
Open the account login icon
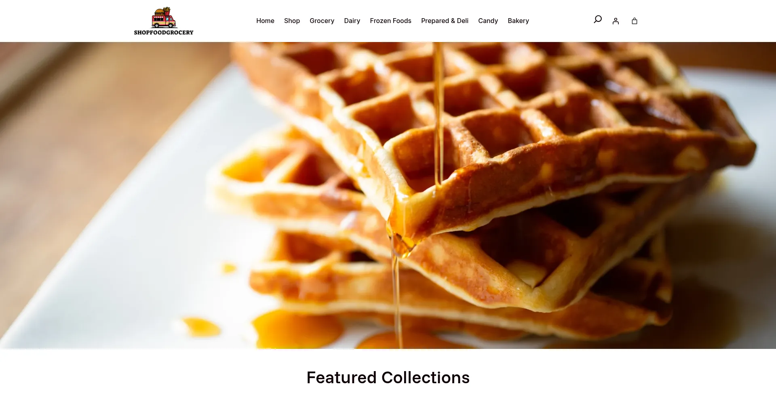pyautogui.click(x=616, y=21)
